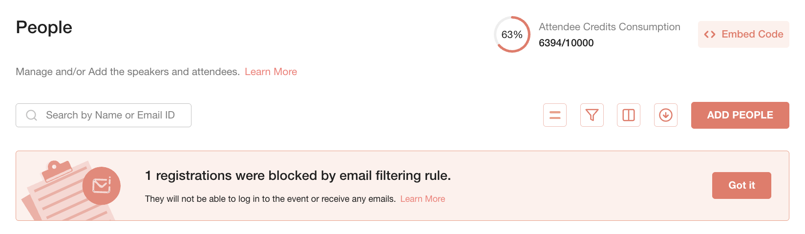Click the 63% circular progress indicator

pyautogui.click(x=512, y=34)
